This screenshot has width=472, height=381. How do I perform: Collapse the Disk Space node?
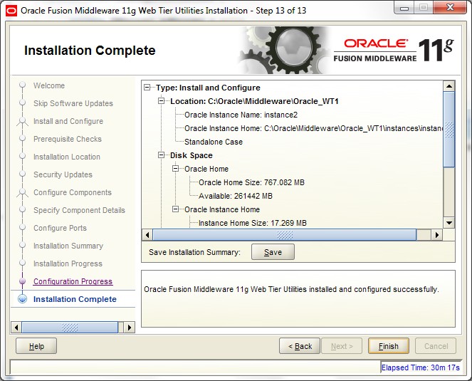[x=162, y=155]
